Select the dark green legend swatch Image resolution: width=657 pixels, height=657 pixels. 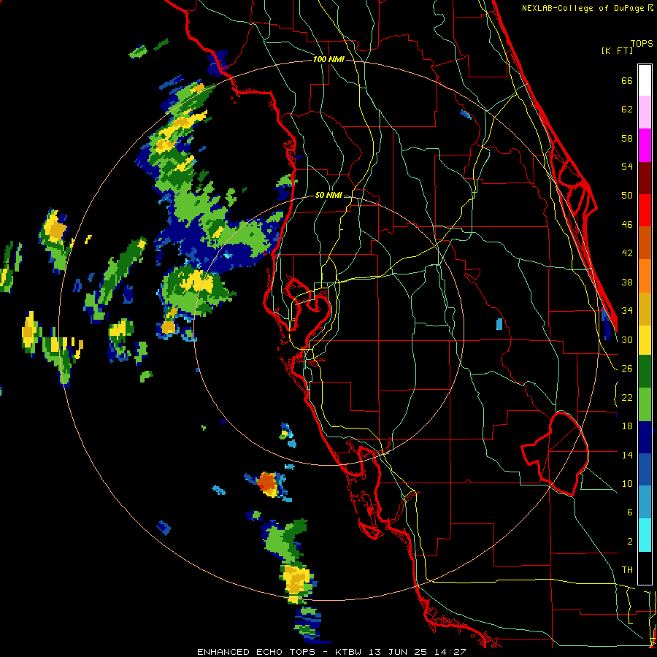coord(645,372)
